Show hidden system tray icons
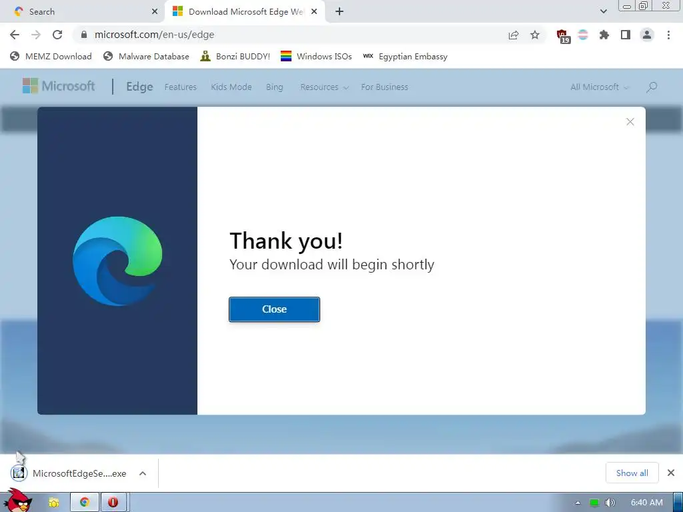Image resolution: width=683 pixels, height=512 pixels. (x=578, y=503)
